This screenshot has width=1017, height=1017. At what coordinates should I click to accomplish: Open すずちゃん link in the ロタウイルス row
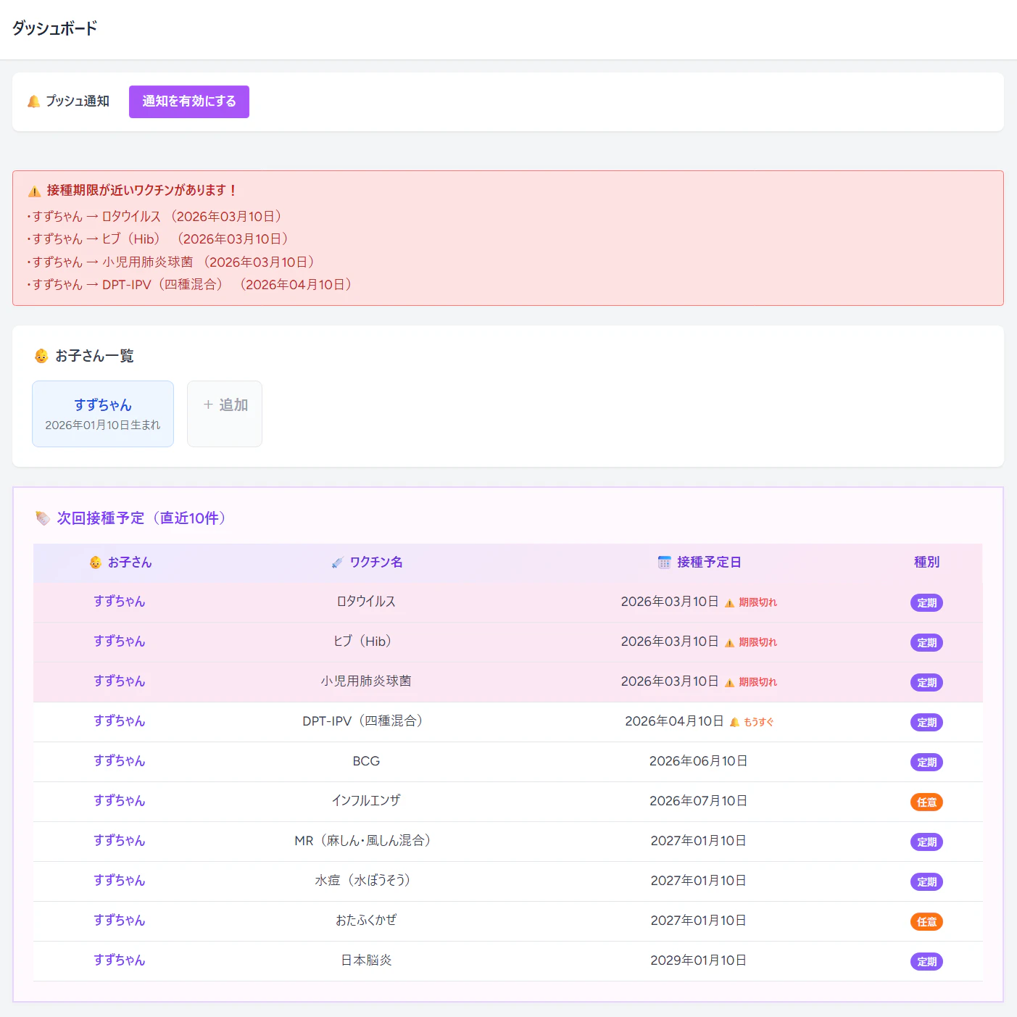pyautogui.click(x=120, y=602)
